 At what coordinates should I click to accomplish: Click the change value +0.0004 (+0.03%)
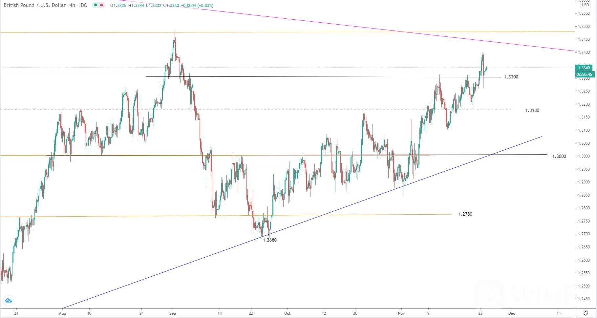(197, 6)
